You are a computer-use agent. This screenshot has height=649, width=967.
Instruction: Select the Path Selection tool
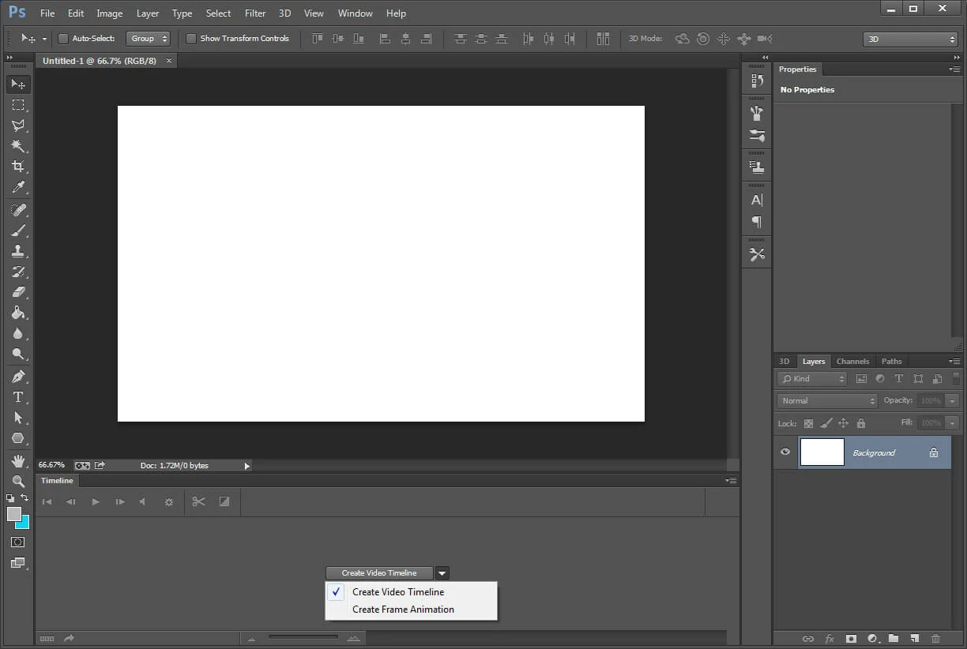[x=18, y=418]
